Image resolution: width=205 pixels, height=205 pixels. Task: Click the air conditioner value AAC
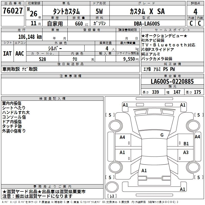[x=20, y=54]
